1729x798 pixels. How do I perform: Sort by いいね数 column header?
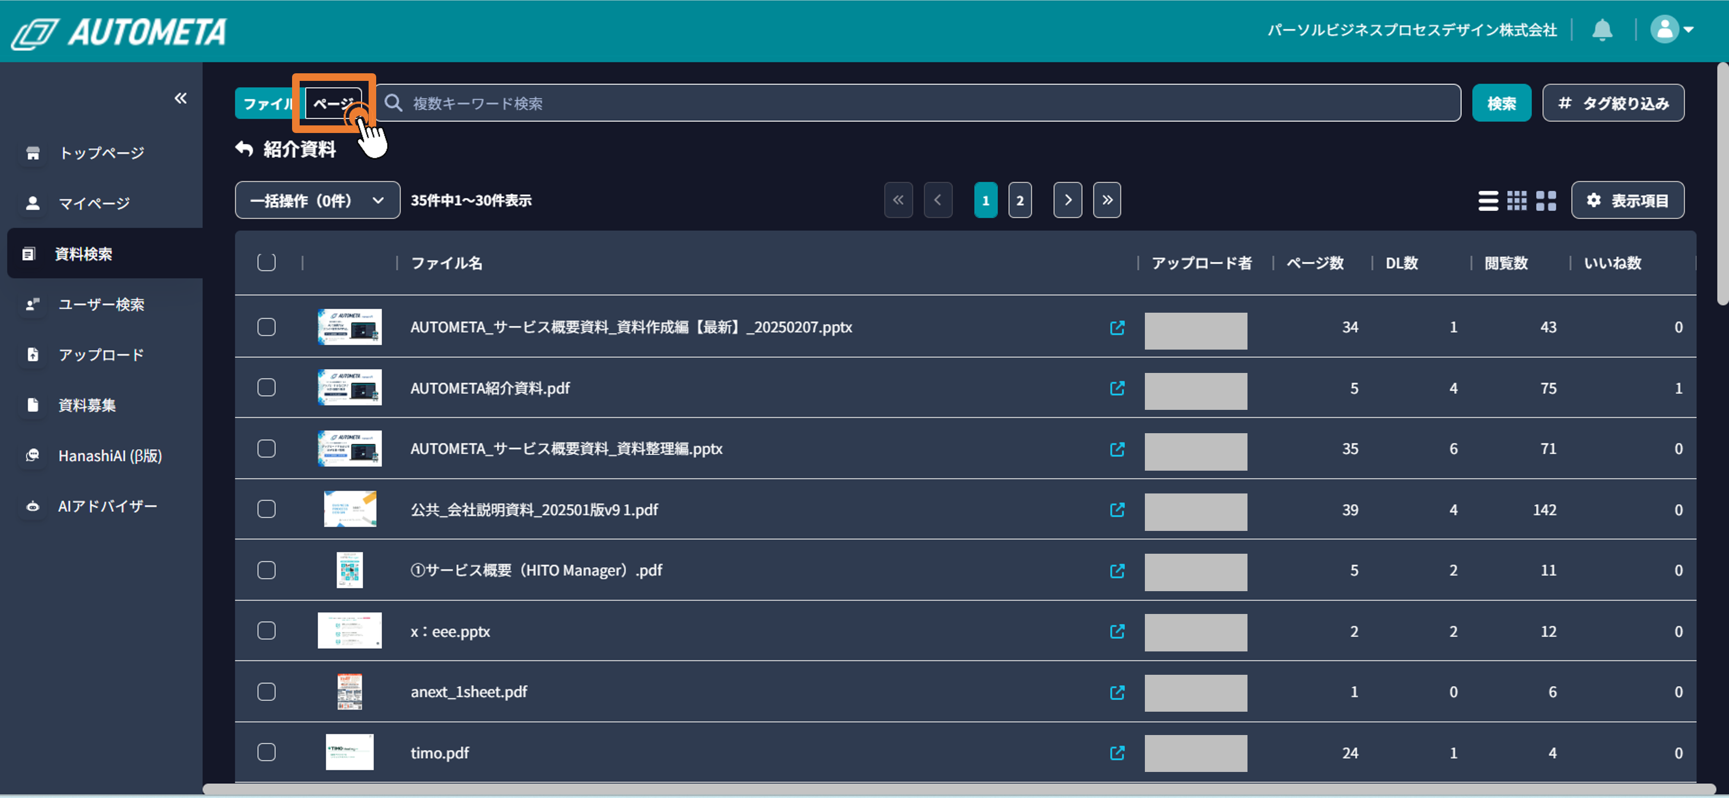(1612, 262)
